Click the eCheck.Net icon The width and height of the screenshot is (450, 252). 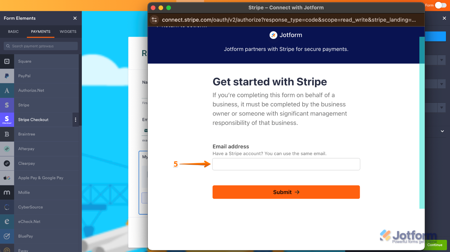pyautogui.click(x=7, y=222)
